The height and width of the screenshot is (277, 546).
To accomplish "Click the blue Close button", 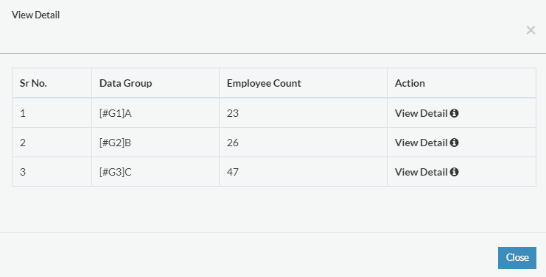I will [517, 258].
